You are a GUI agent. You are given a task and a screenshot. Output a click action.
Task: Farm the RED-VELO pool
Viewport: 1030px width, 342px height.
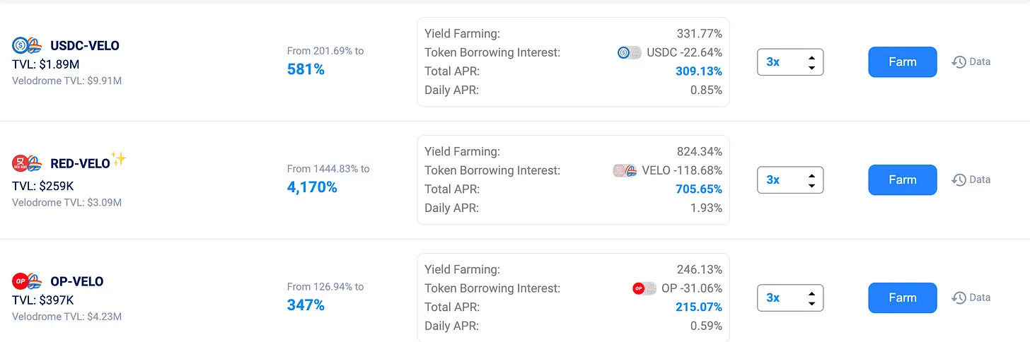[x=902, y=180]
